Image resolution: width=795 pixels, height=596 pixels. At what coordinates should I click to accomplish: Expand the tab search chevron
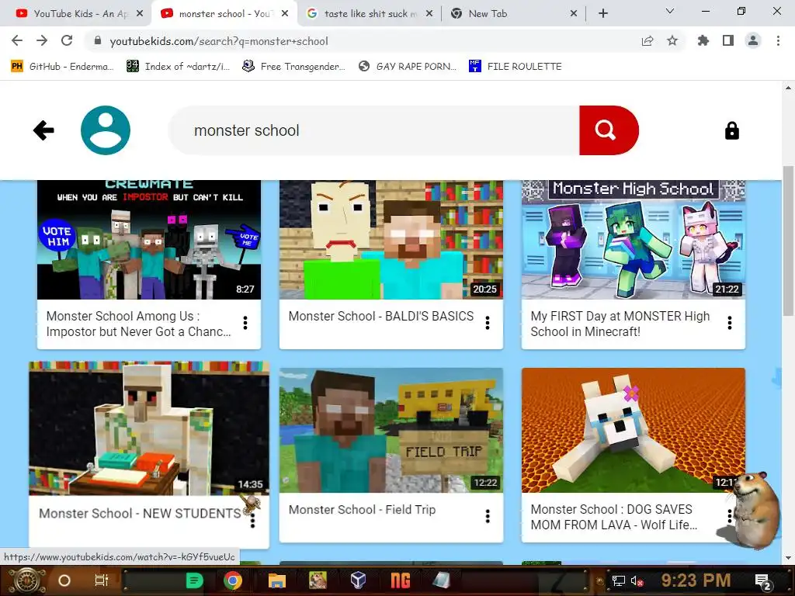point(670,11)
